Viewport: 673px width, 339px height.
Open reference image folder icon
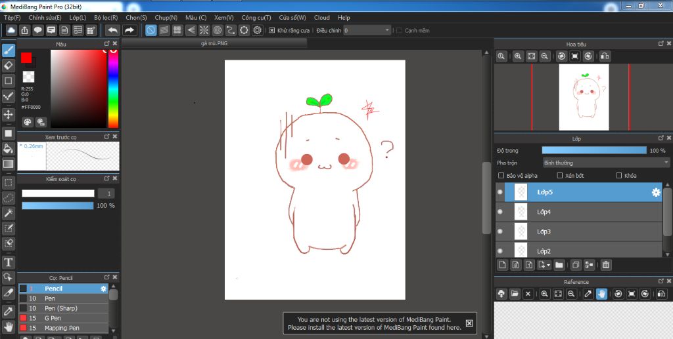pyautogui.click(x=515, y=294)
